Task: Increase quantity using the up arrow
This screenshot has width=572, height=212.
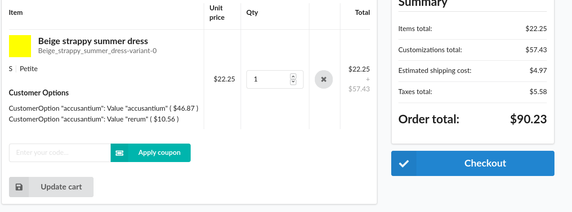Action: click(293, 77)
